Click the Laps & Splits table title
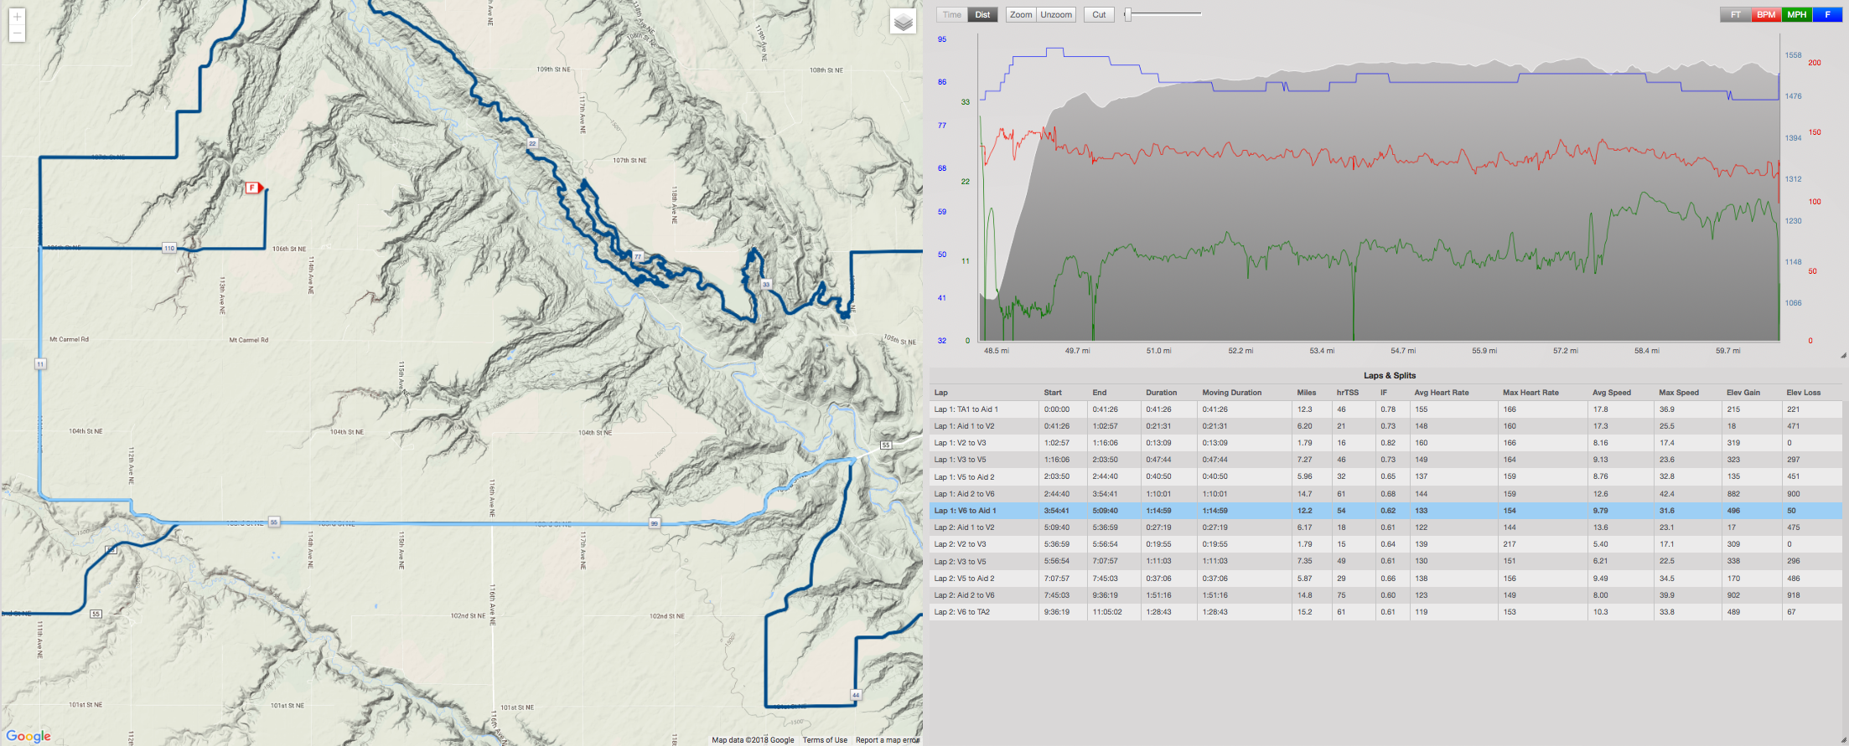The height and width of the screenshot is (746, 1849). coord(1389,376)
